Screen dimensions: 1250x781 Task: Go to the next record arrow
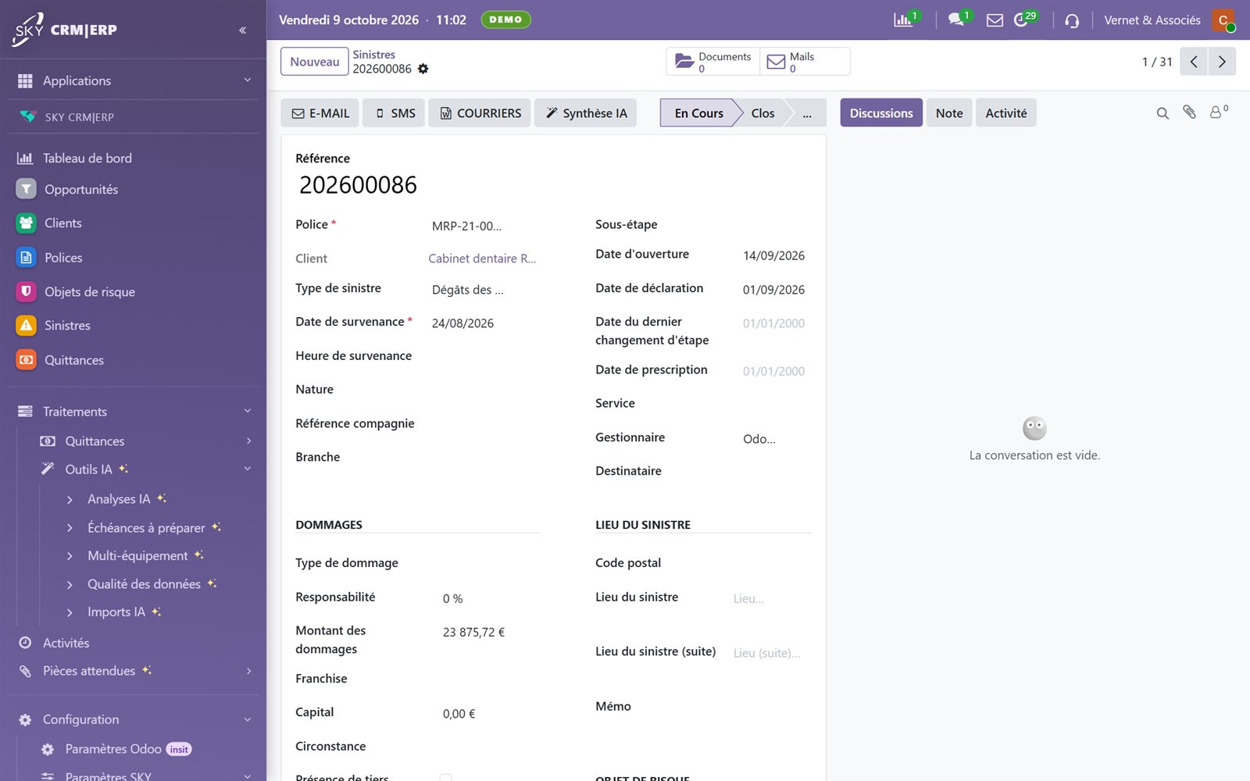[1222, 62]
